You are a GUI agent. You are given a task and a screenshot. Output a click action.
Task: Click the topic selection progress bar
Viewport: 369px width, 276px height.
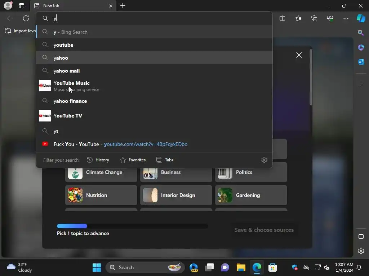[x=133, y=226]
